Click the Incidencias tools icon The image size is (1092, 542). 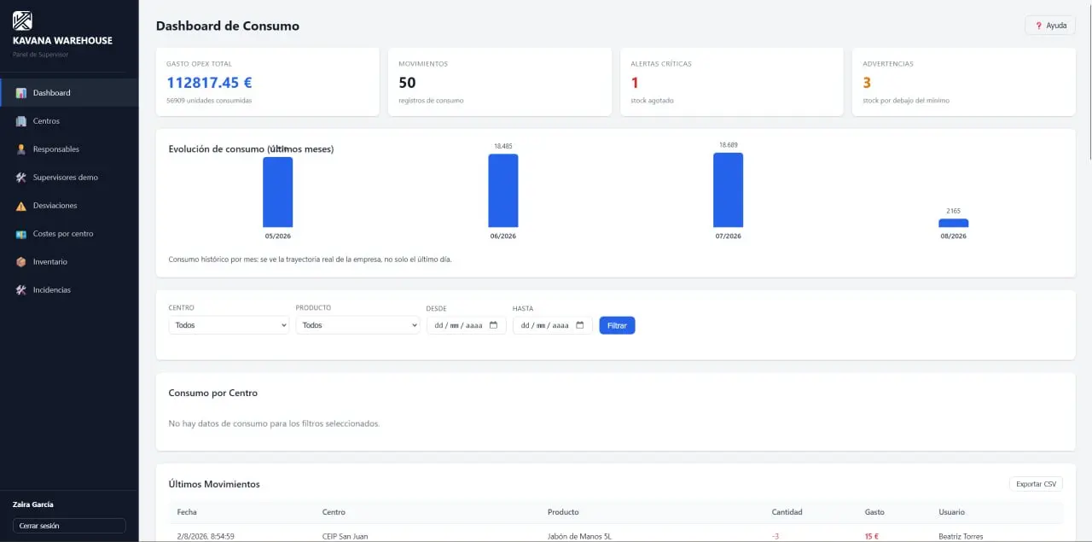[21, 290]
